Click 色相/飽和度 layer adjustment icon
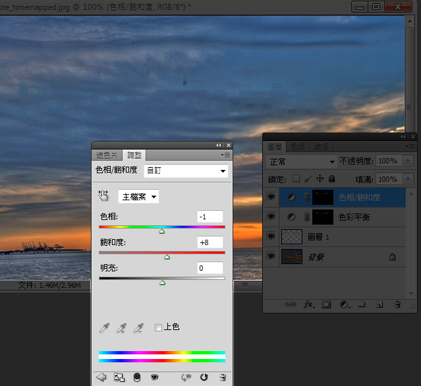The width and height of the screenshot is (421, 386). [291, 197]
